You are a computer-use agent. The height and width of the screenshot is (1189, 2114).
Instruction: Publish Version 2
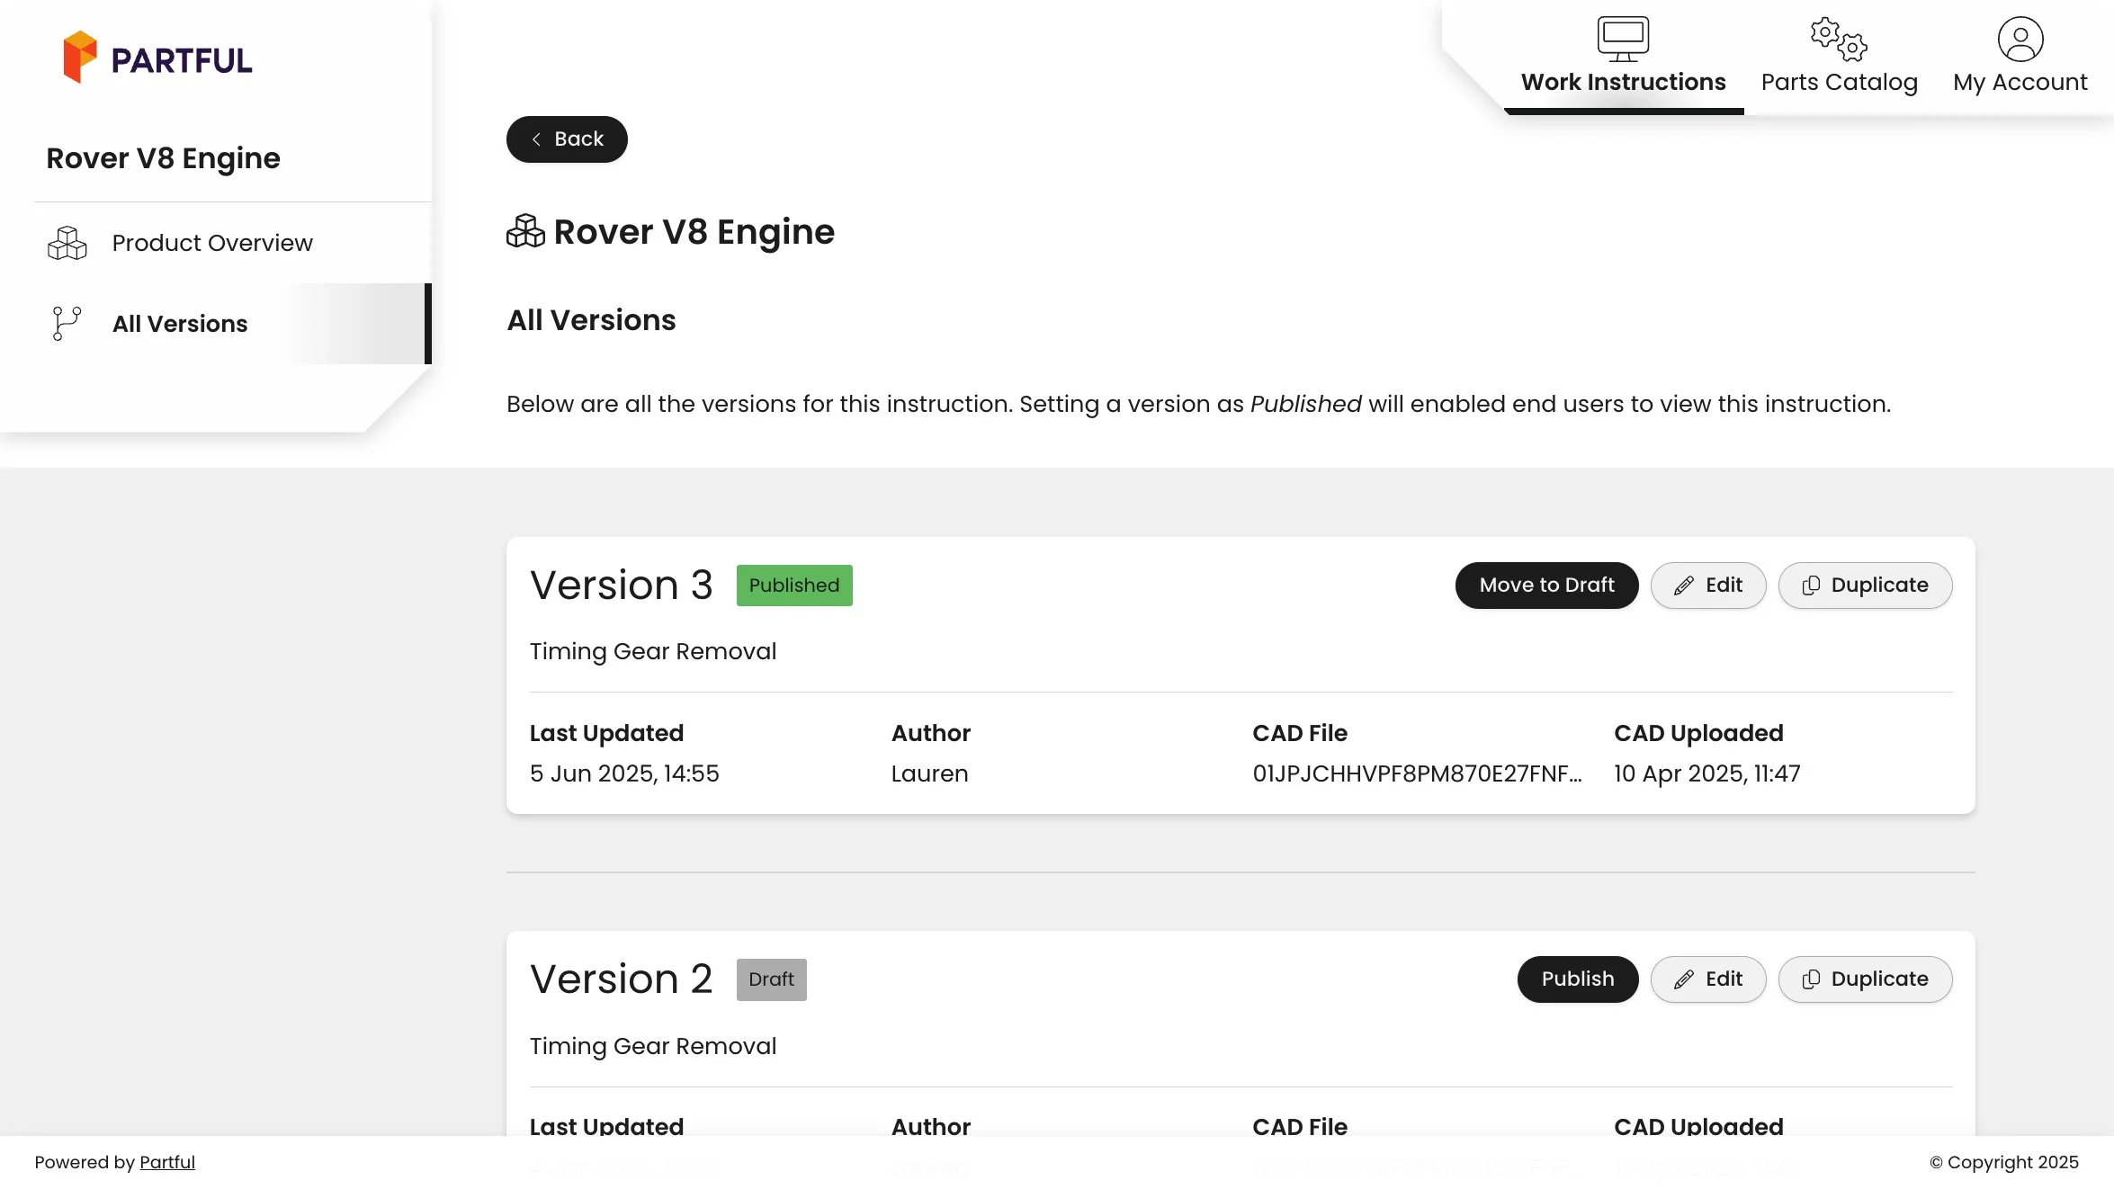(1577, 979)
